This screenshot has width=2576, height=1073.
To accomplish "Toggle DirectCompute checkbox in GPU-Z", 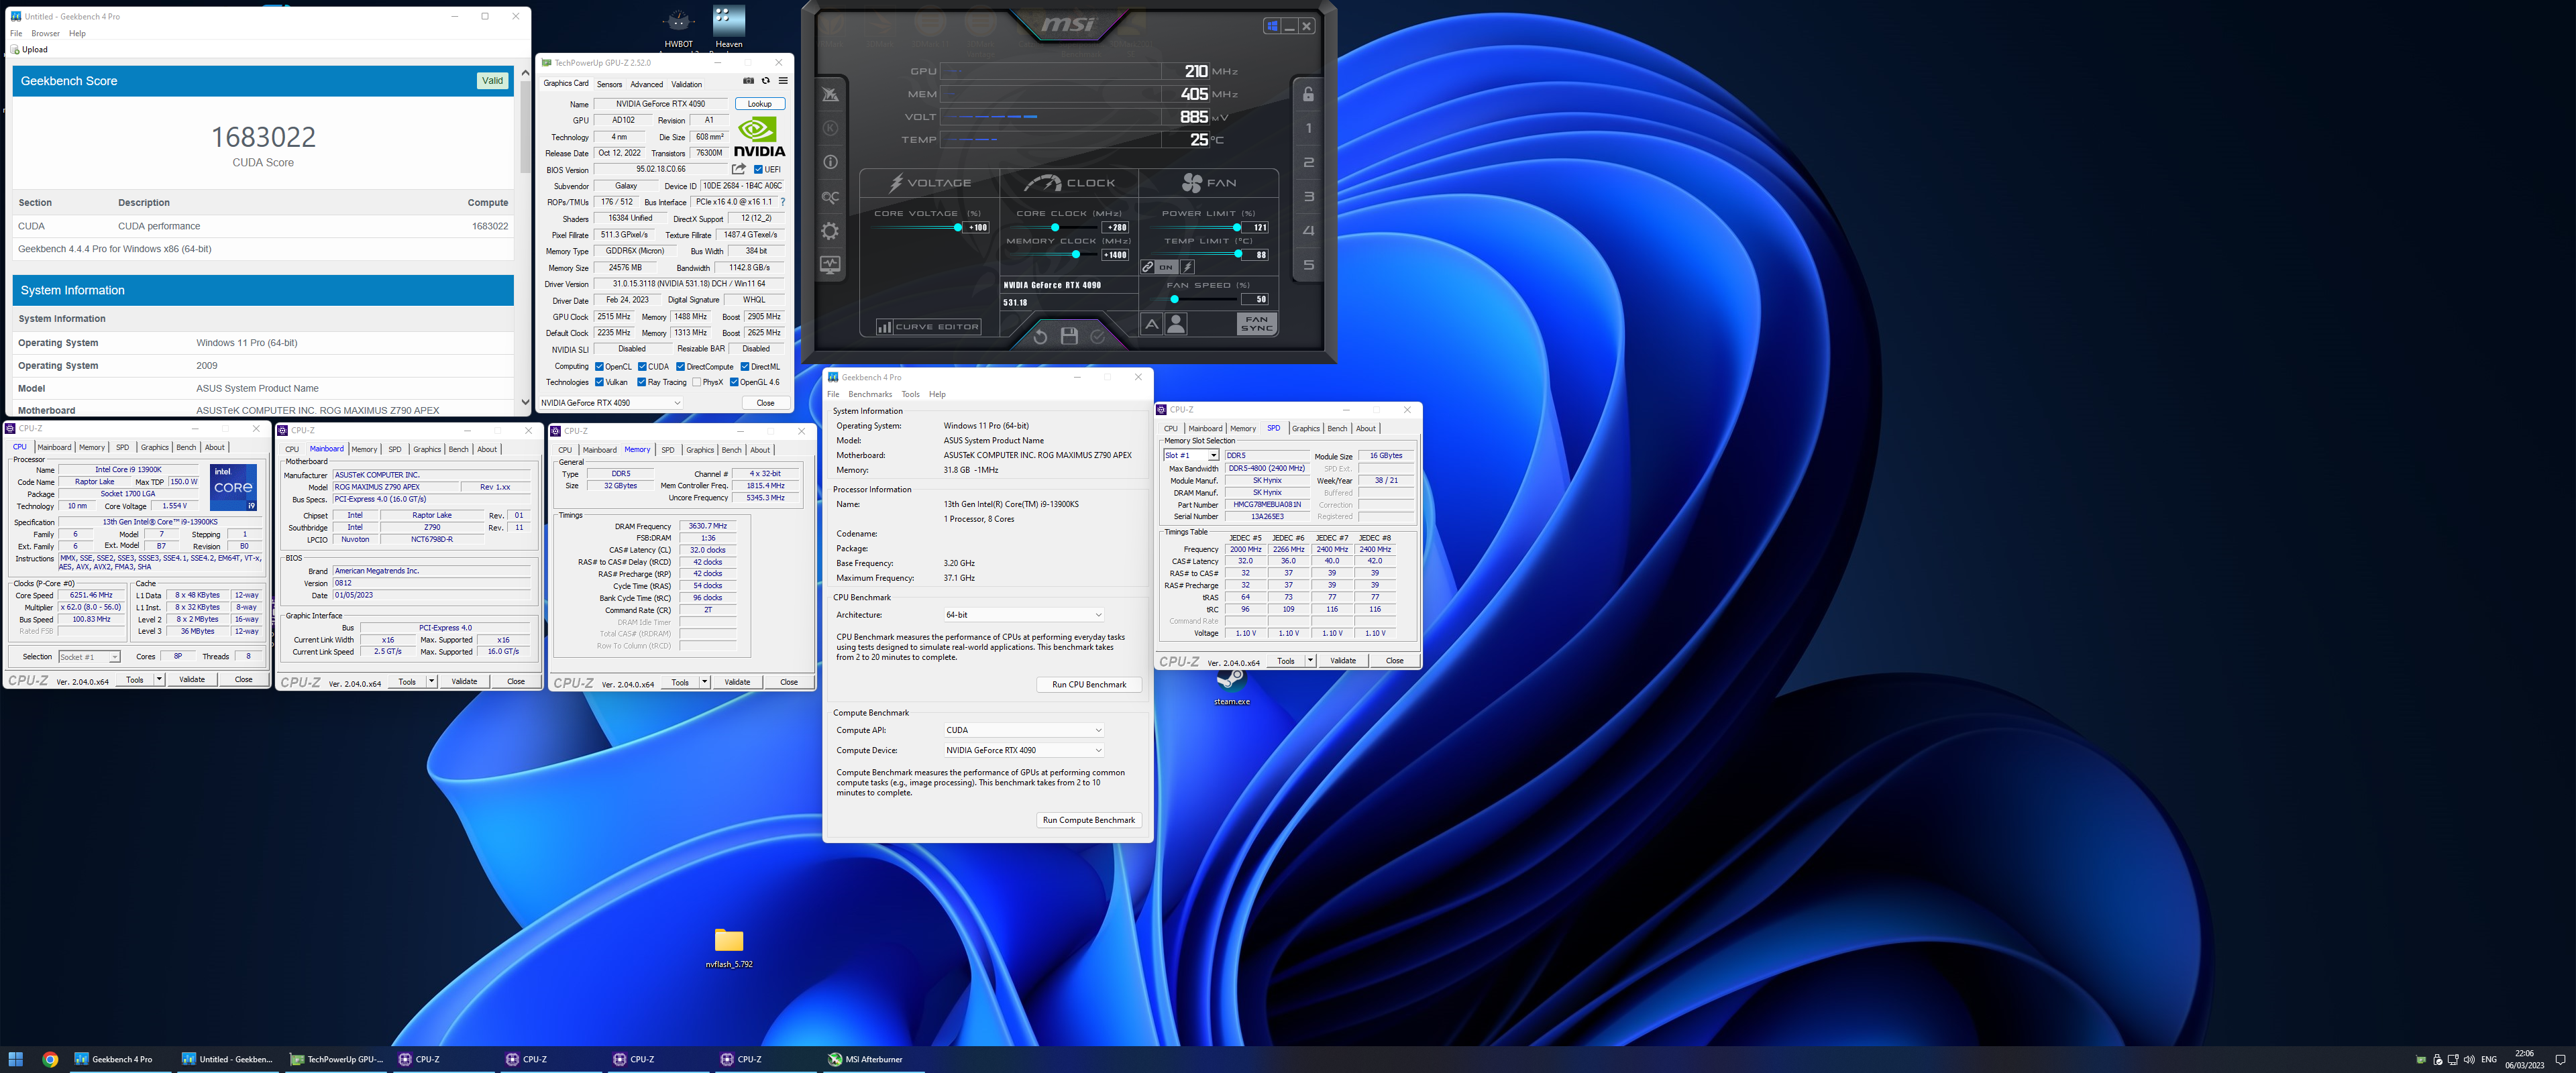I will [x=681, y=367].
